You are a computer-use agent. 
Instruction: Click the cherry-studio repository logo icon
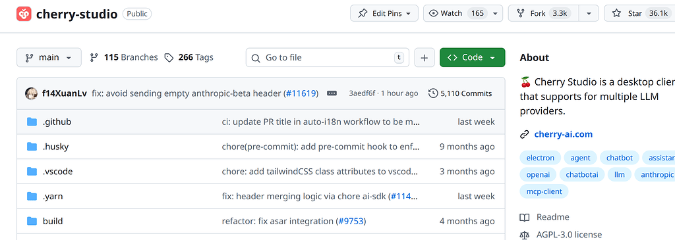coord(24,14)
